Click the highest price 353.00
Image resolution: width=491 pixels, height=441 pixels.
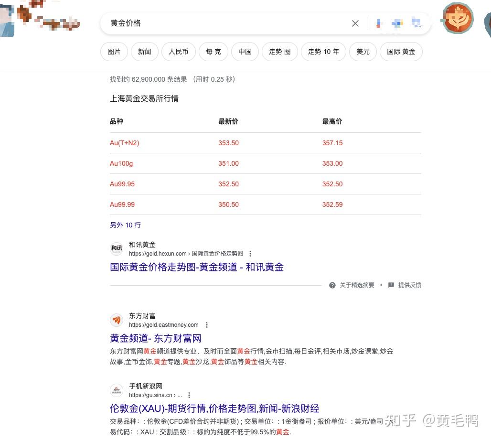(332, 163)
